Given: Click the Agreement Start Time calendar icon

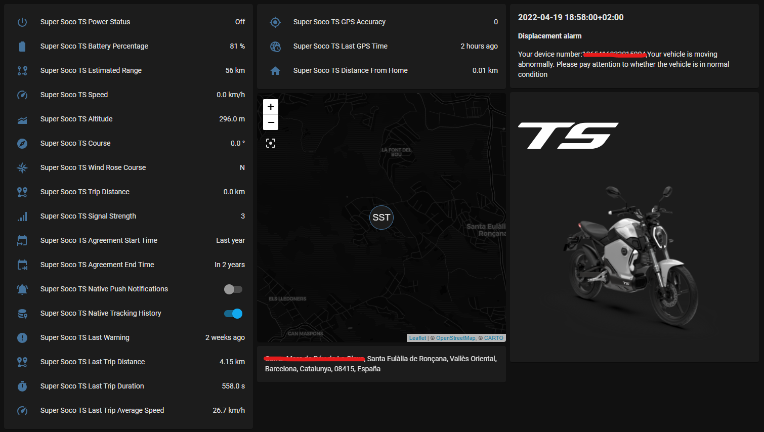Looking at the screenshot, I should (22, 240).
